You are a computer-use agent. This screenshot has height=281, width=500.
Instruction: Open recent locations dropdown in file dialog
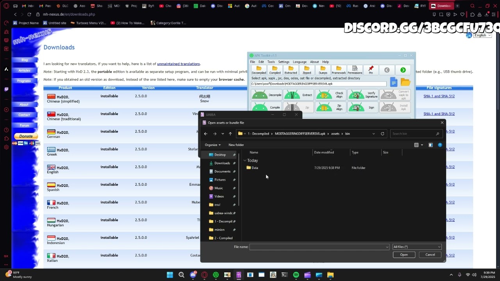(223, 134)
